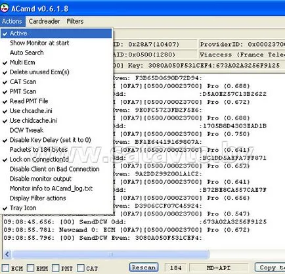This screenshot has width=285, height=274.
Task: Click the left arrow on horizontal scrollbar
Action: [x=7, y=254]
